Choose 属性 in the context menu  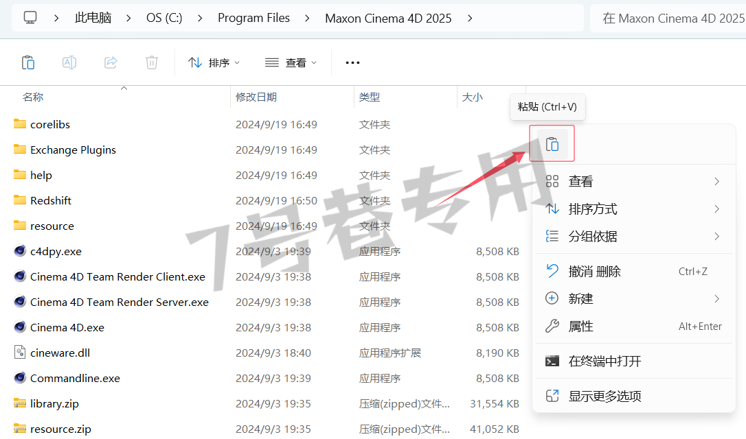click(634, 327)
